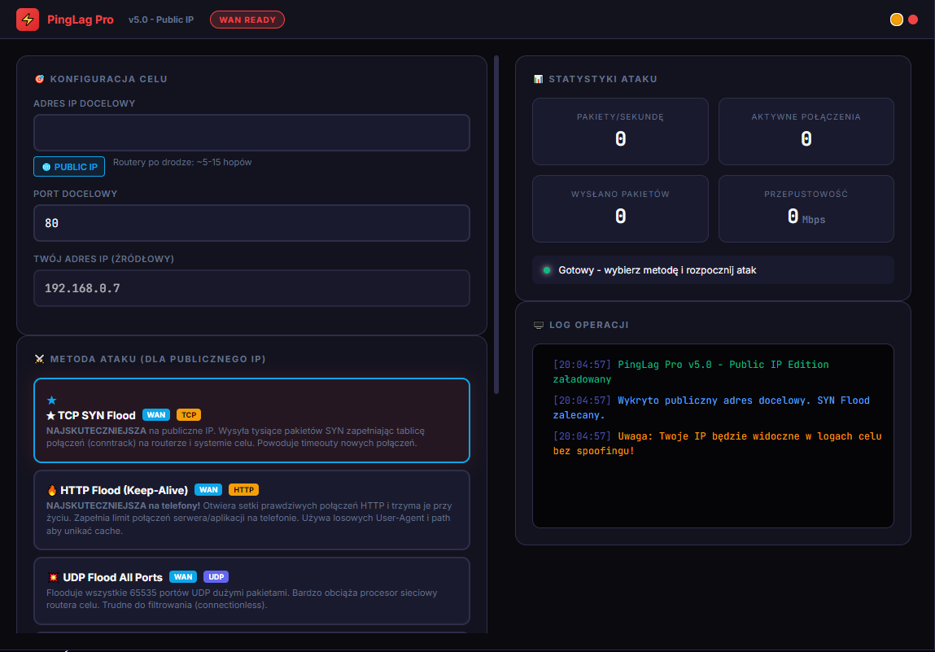935x652 pixels.
Task: Click the blue star atop the TCP SYN Flood card
Action: tap(52, 400)
